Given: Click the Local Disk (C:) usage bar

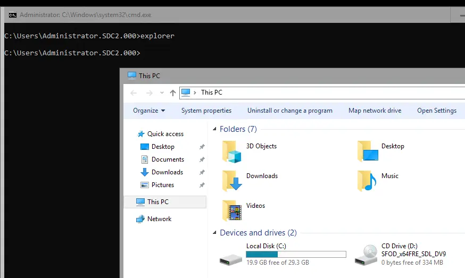Looking at the screenshot, I should [x=296, y=254].
